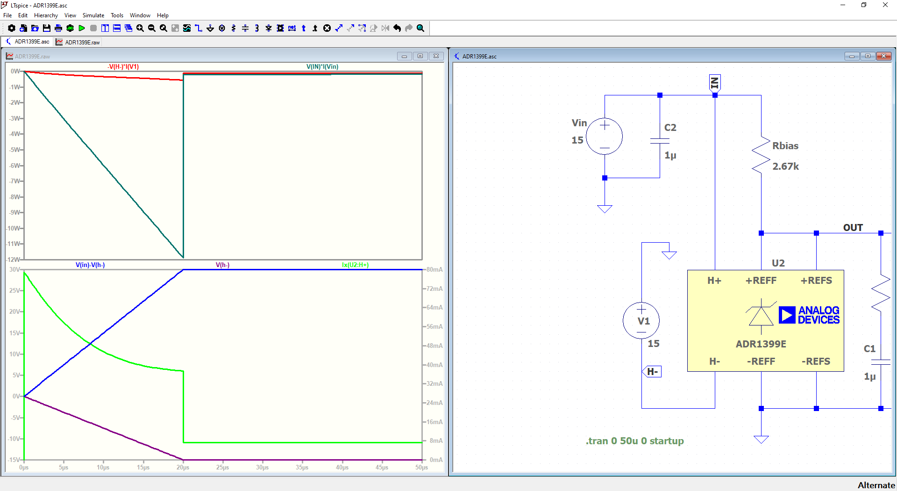Click the .tran 0 50u directive text
Screen dimensions: 897x491
[635, 441]
